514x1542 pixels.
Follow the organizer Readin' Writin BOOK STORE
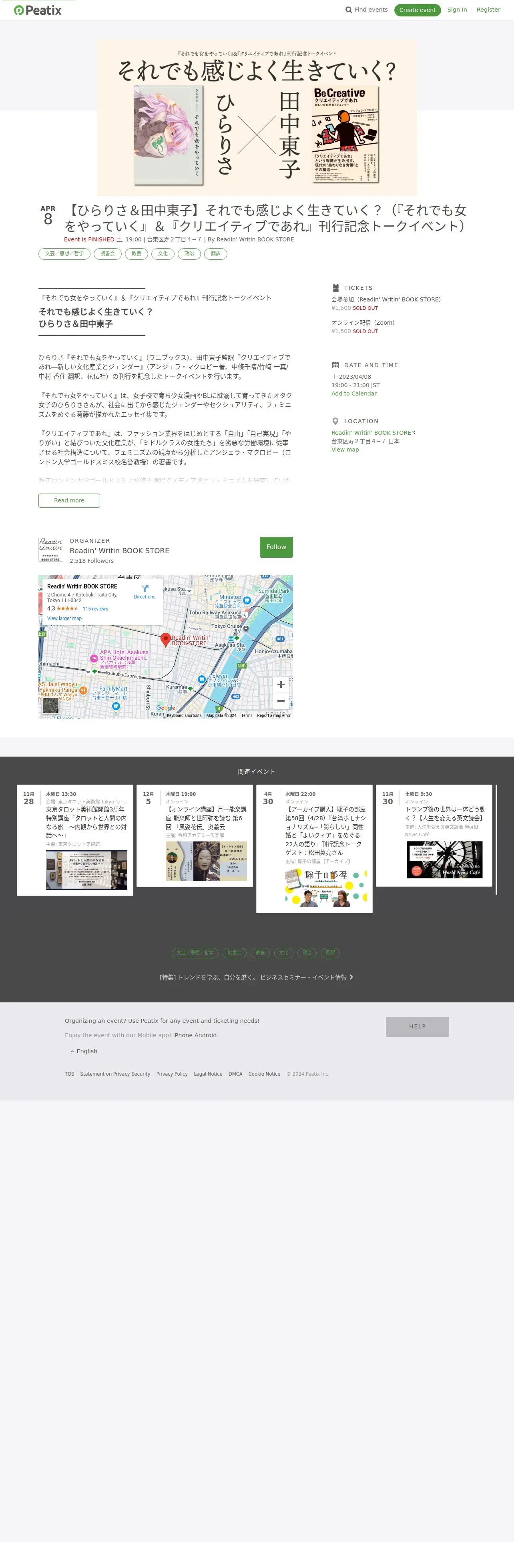276,547
